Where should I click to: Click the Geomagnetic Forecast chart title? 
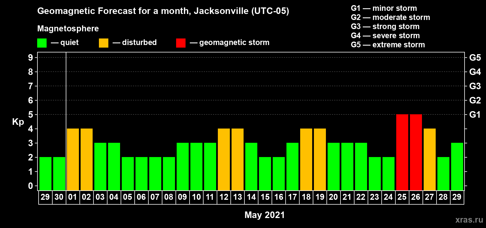[163, 11]
